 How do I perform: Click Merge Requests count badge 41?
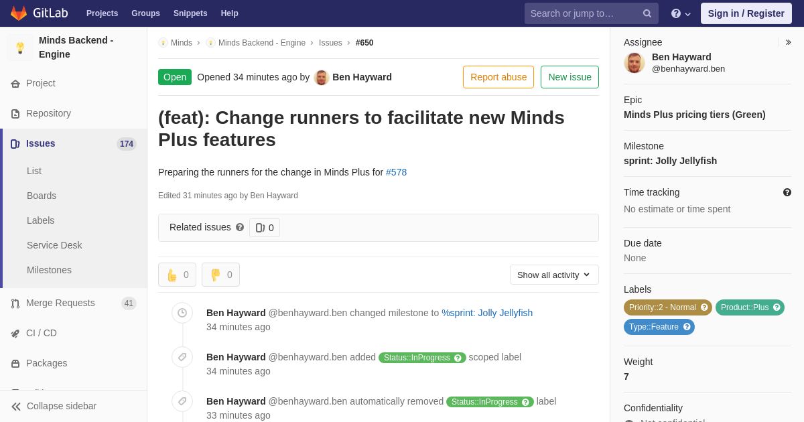pyautogui.click(x=129, y=303)
